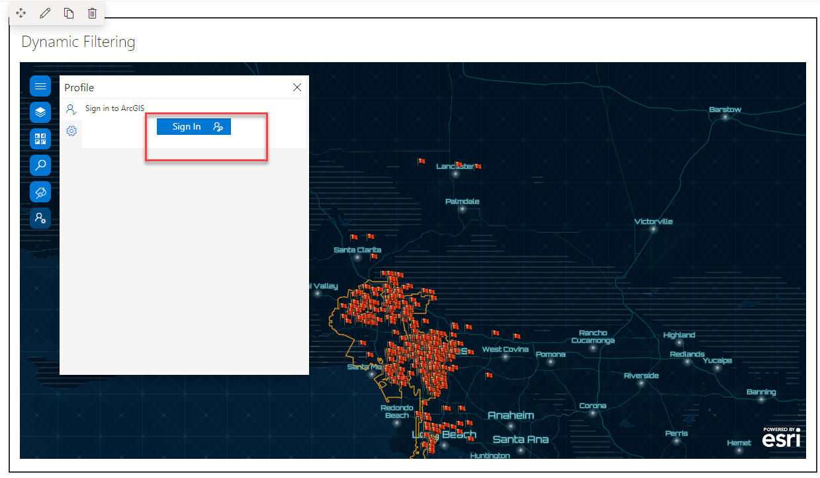This screenshot has width=820, height=478.
Task: Click the Riverside city label
Action: tap(641, 375)
